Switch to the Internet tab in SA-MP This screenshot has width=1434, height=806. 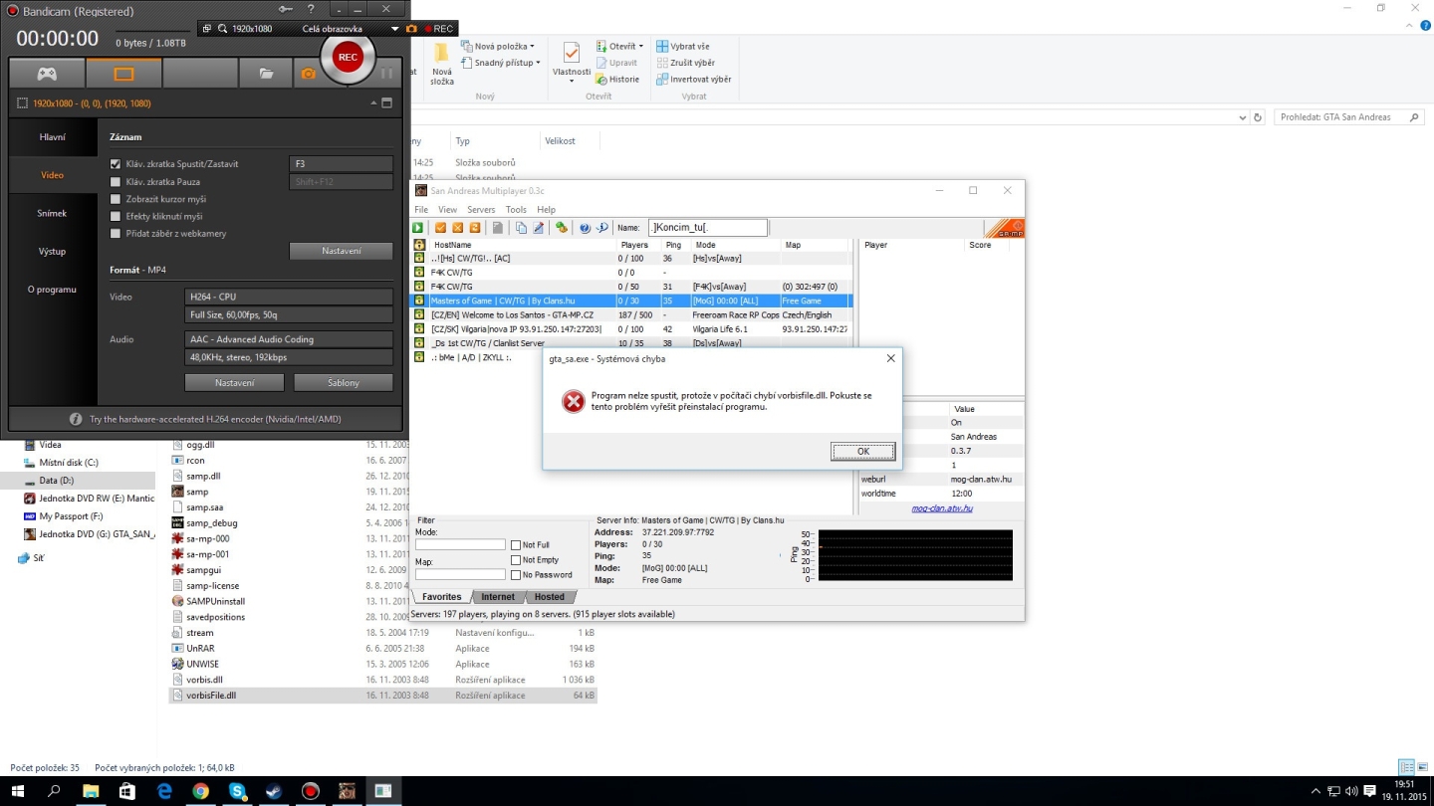498,597
